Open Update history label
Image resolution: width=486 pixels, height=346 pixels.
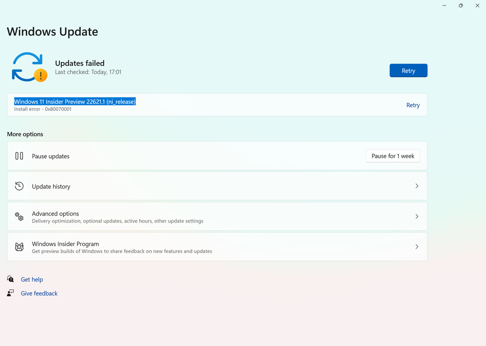51,186
